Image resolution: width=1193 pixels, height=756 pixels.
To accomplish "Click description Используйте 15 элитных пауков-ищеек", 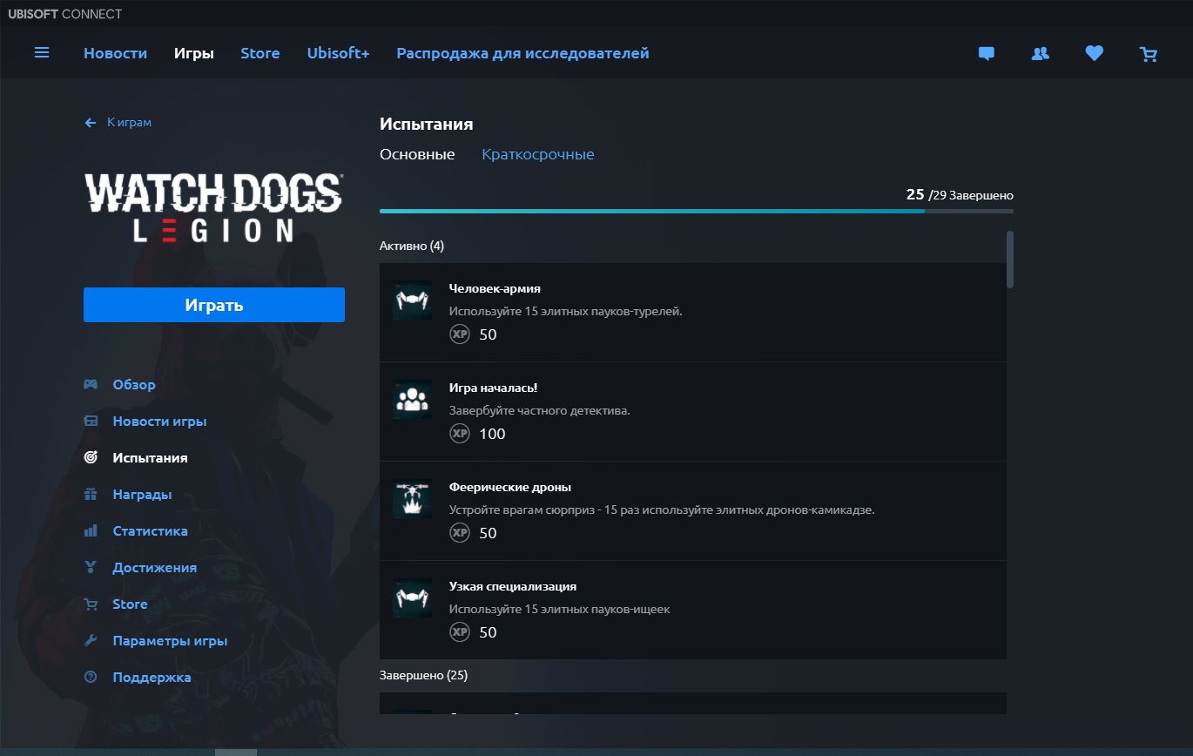I will [x=560, y=609].
